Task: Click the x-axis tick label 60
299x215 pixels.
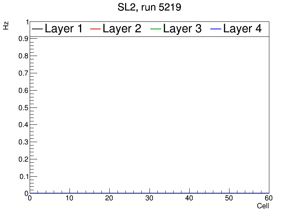Action: [269, 198]
